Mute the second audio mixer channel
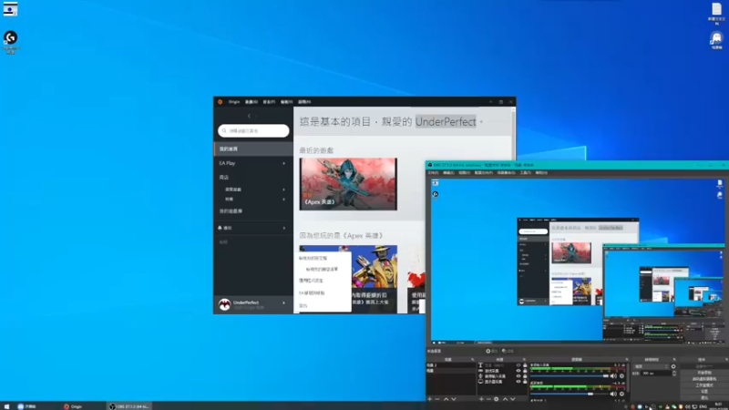729x410 pixels. [613, 394]
